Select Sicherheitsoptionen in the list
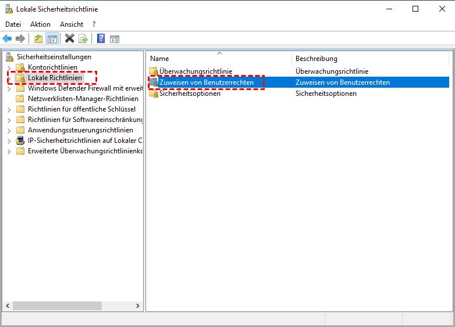Image resolution: width=455 pixels, height=327 pixels. [x=190, y=94]
